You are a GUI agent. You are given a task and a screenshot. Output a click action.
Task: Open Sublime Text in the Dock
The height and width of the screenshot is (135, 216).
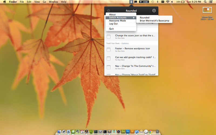click(109, 132)
